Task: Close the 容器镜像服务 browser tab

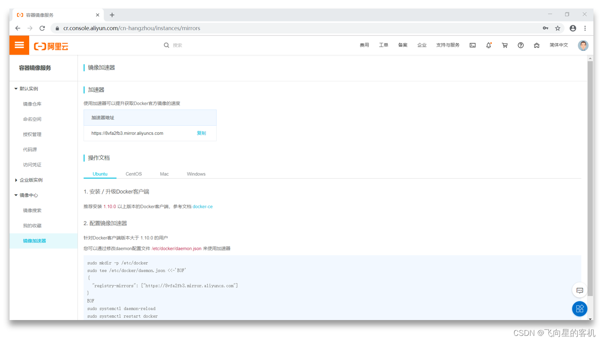Action: [x=98, y=15]
